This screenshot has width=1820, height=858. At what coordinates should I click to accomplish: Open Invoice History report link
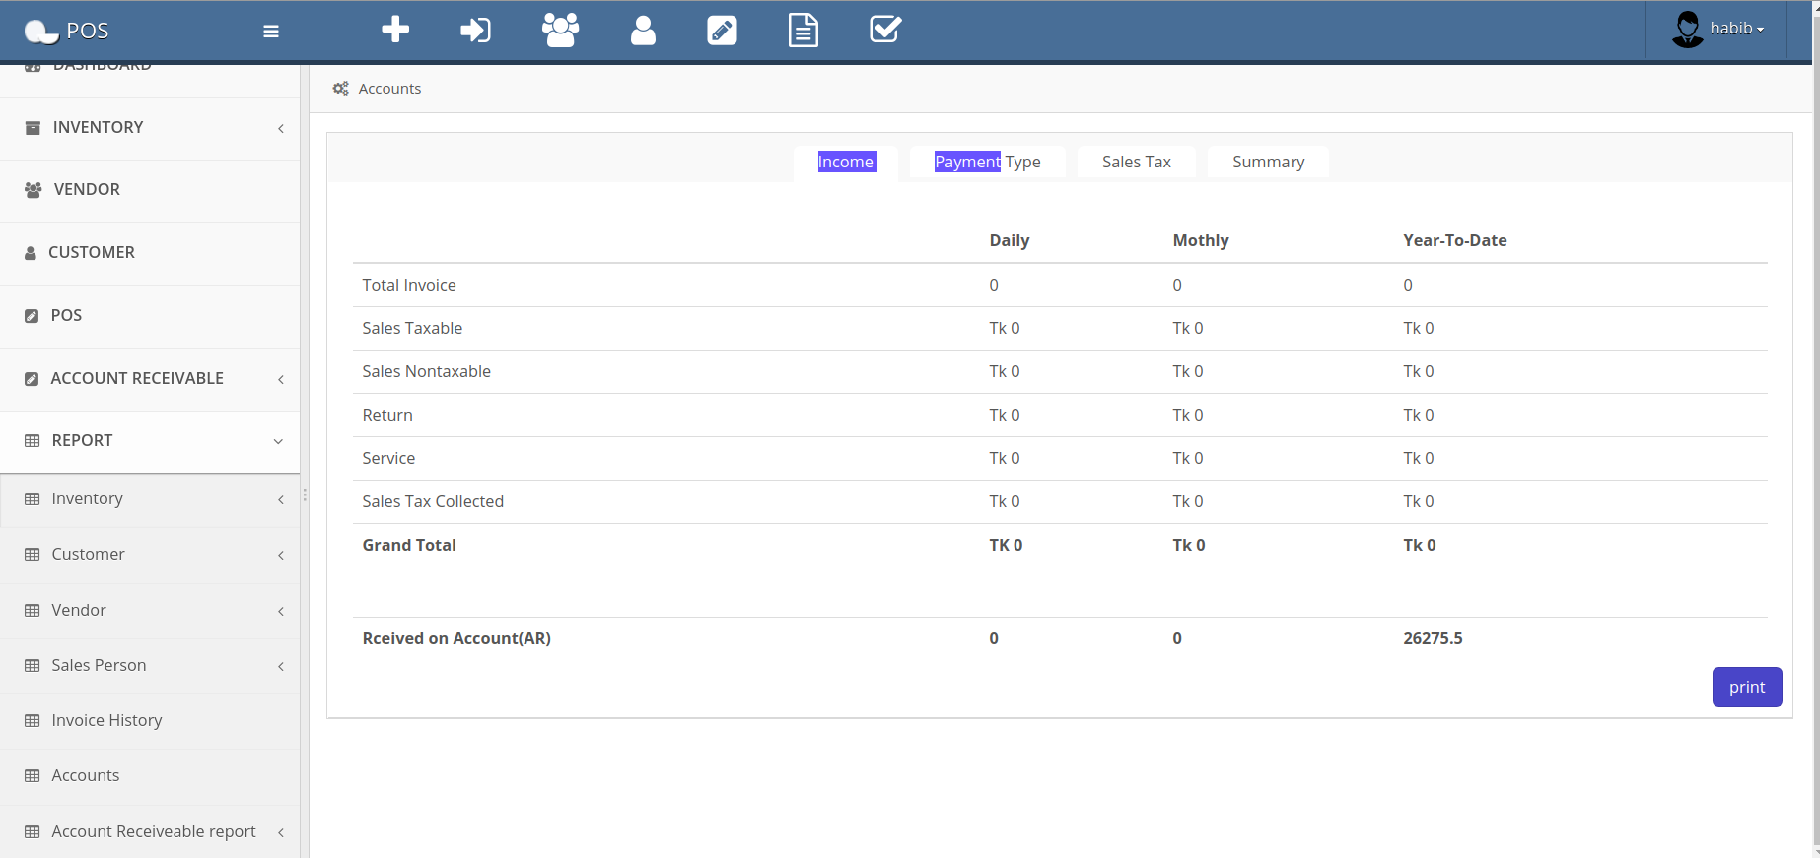[106, 721]
